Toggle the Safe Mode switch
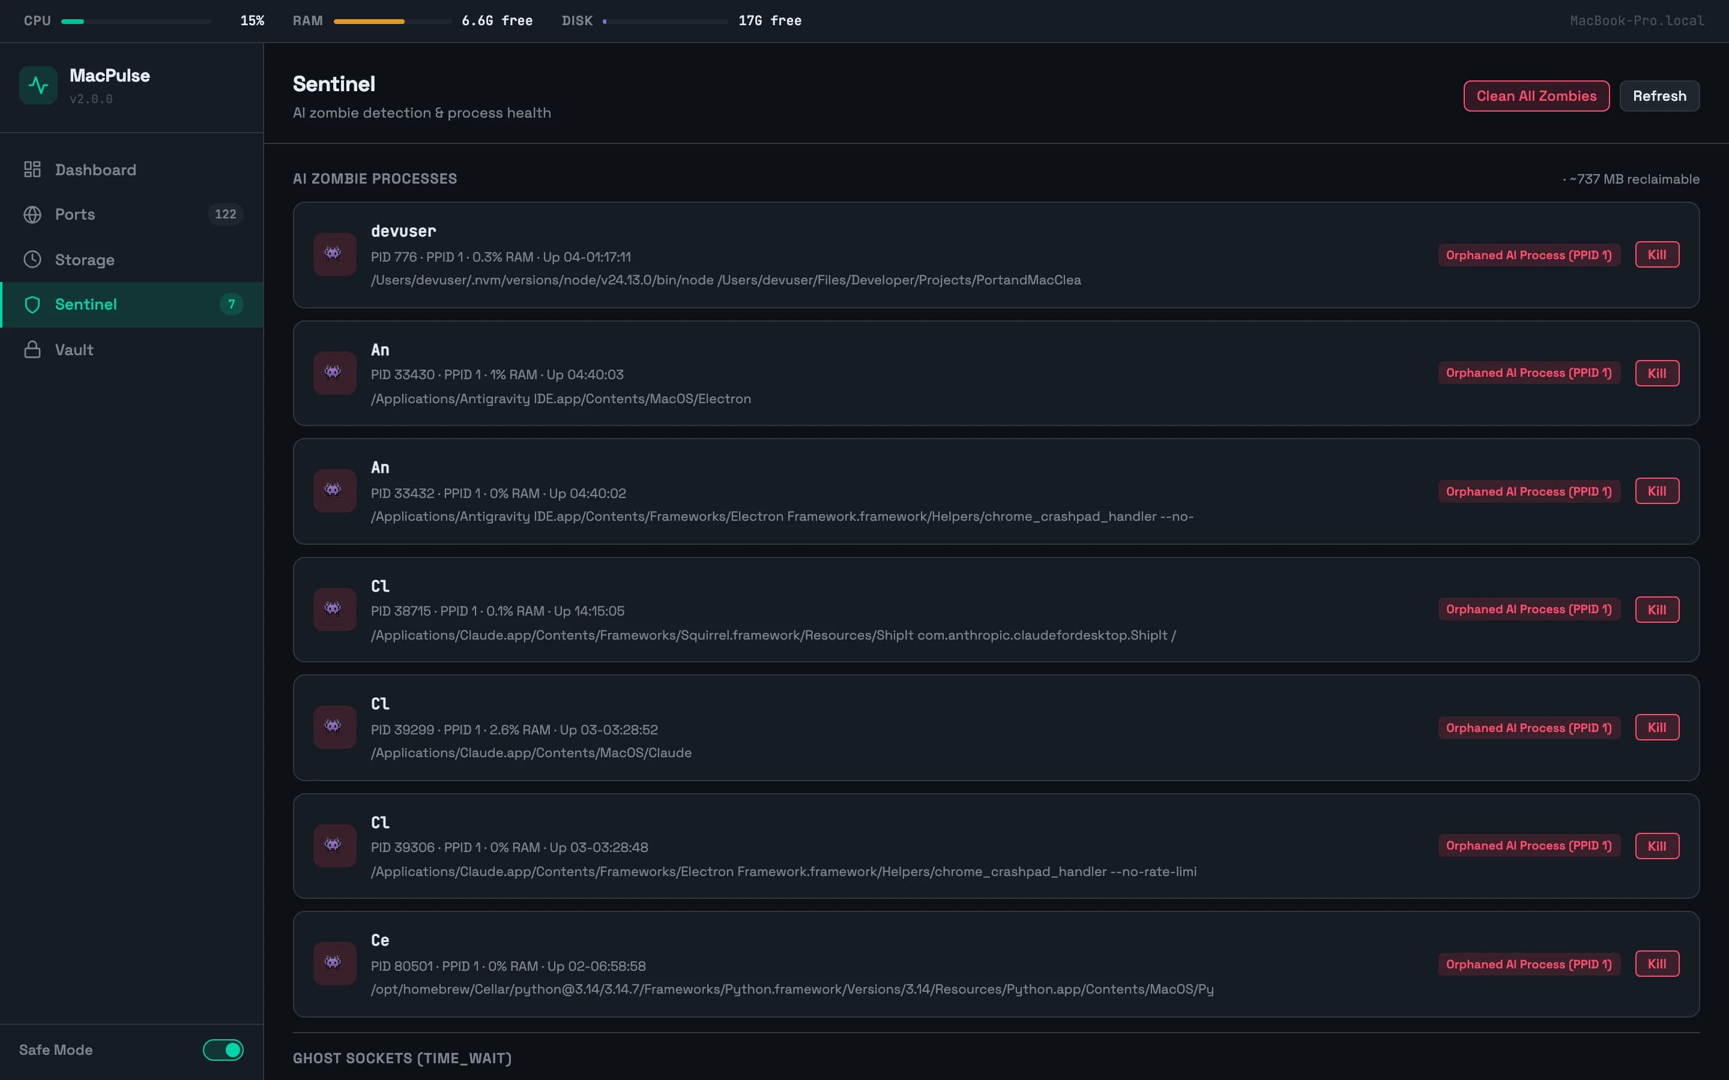This screenshot has height=1080, width=1729. point(223,1050)
